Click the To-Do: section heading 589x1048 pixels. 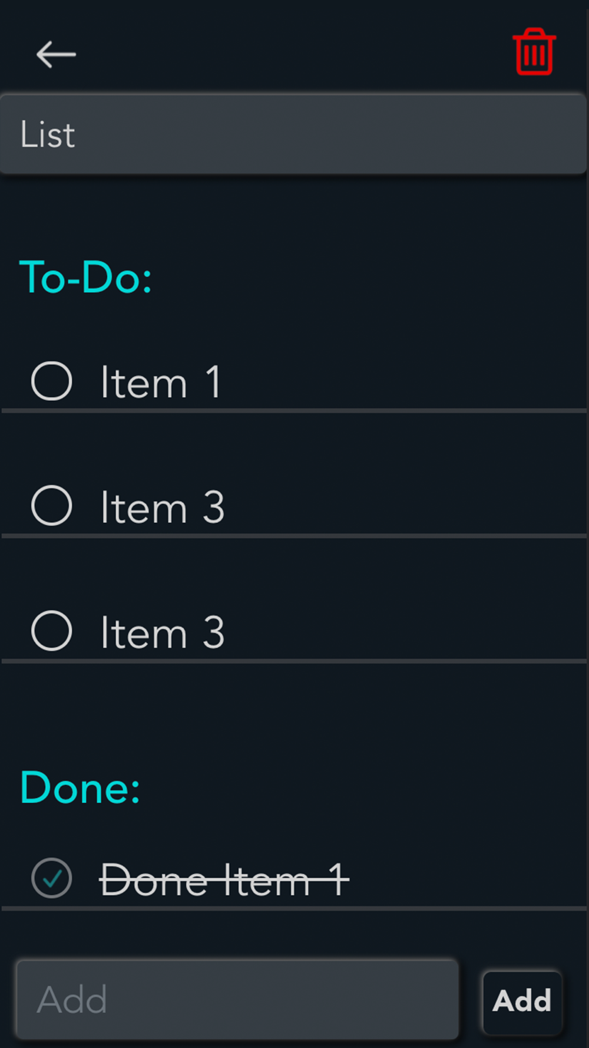(x=86, y=277)
